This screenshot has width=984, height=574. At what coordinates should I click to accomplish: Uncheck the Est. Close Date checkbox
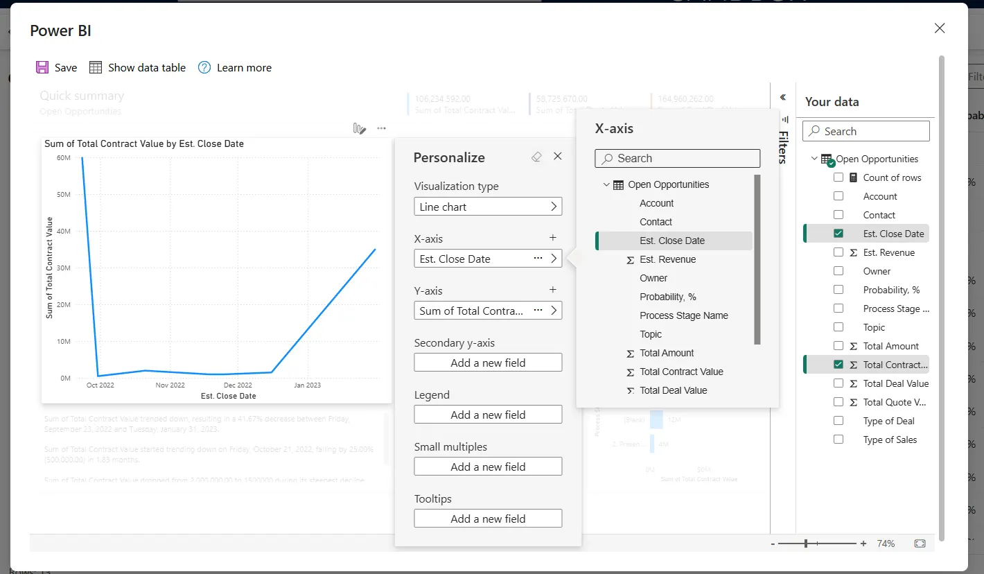[x=838, y=234]
